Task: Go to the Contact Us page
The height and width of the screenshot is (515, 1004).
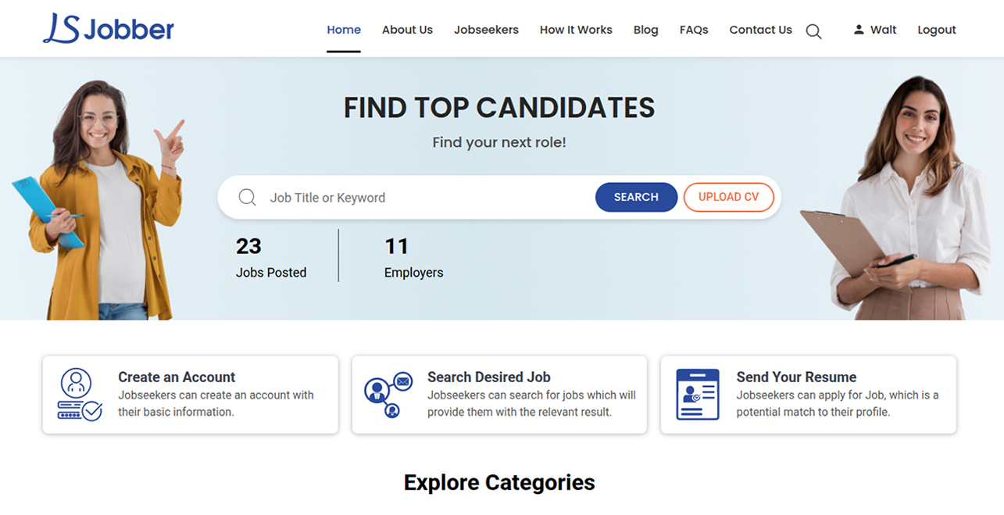Action: pyautogui.click(x=760, y=30)
